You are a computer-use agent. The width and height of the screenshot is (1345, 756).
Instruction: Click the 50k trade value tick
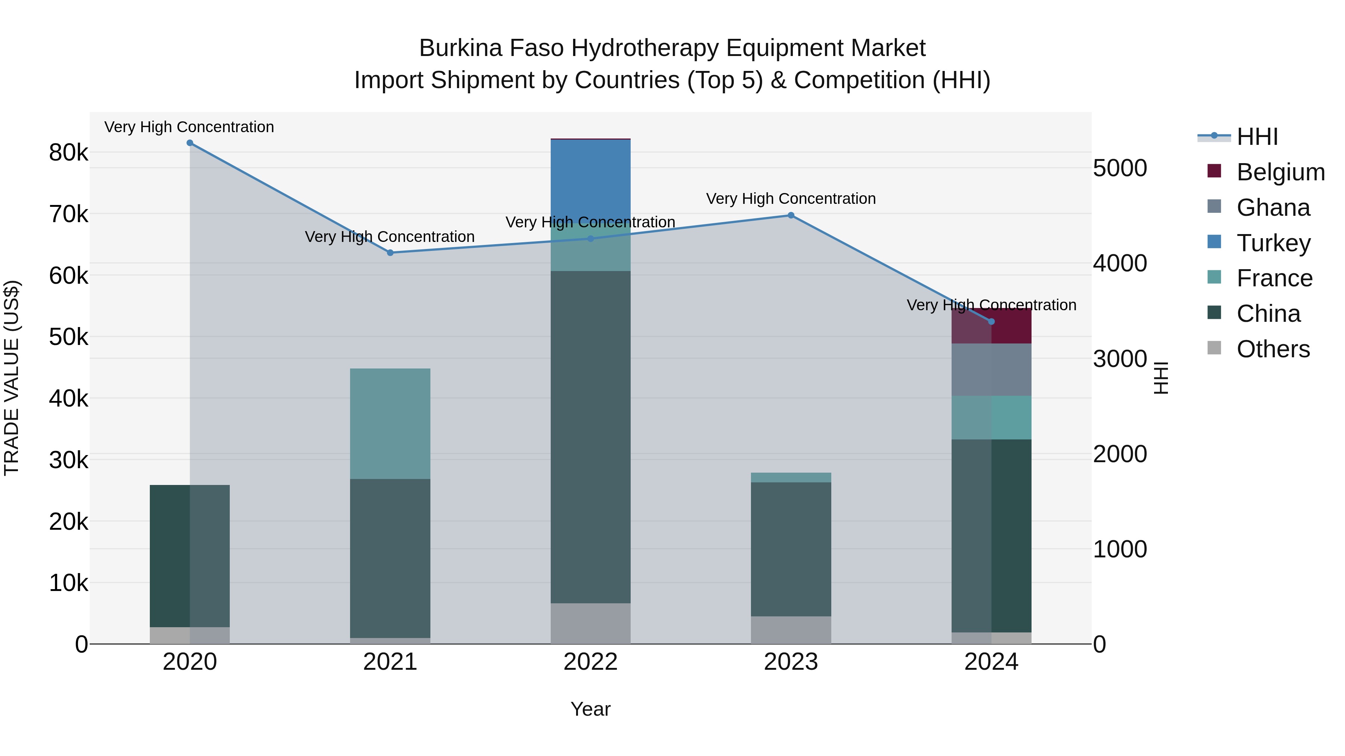[68, 337]
